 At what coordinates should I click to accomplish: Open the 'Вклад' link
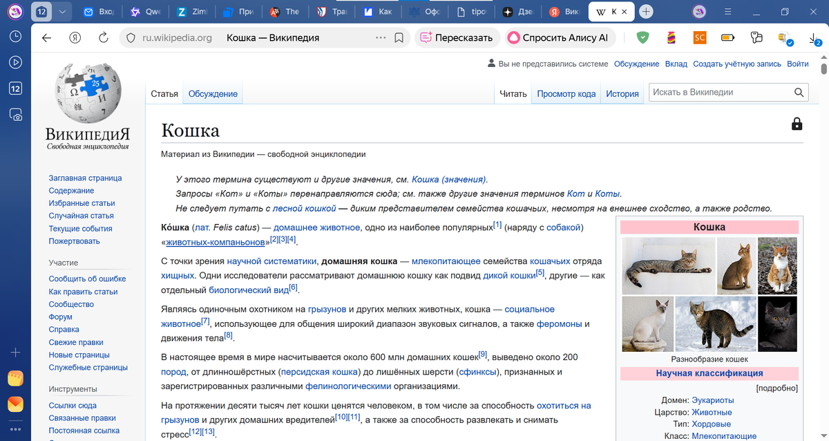tap(676, 64)
